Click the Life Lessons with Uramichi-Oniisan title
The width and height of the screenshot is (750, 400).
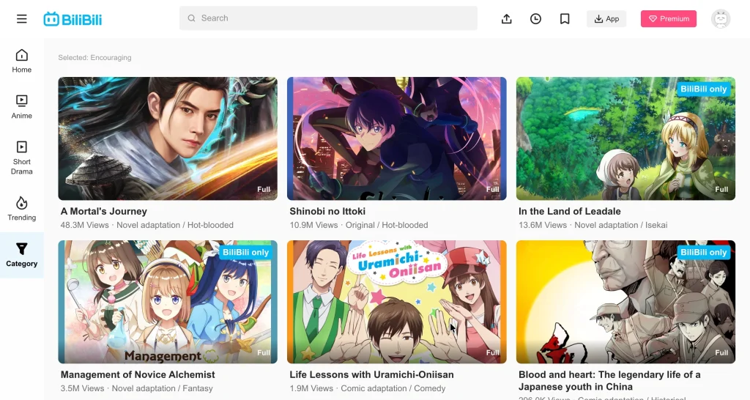click(371, 374)
